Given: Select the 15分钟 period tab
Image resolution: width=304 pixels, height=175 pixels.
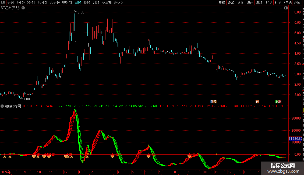Looking at the screenshot, I should [x=43, y=2].
